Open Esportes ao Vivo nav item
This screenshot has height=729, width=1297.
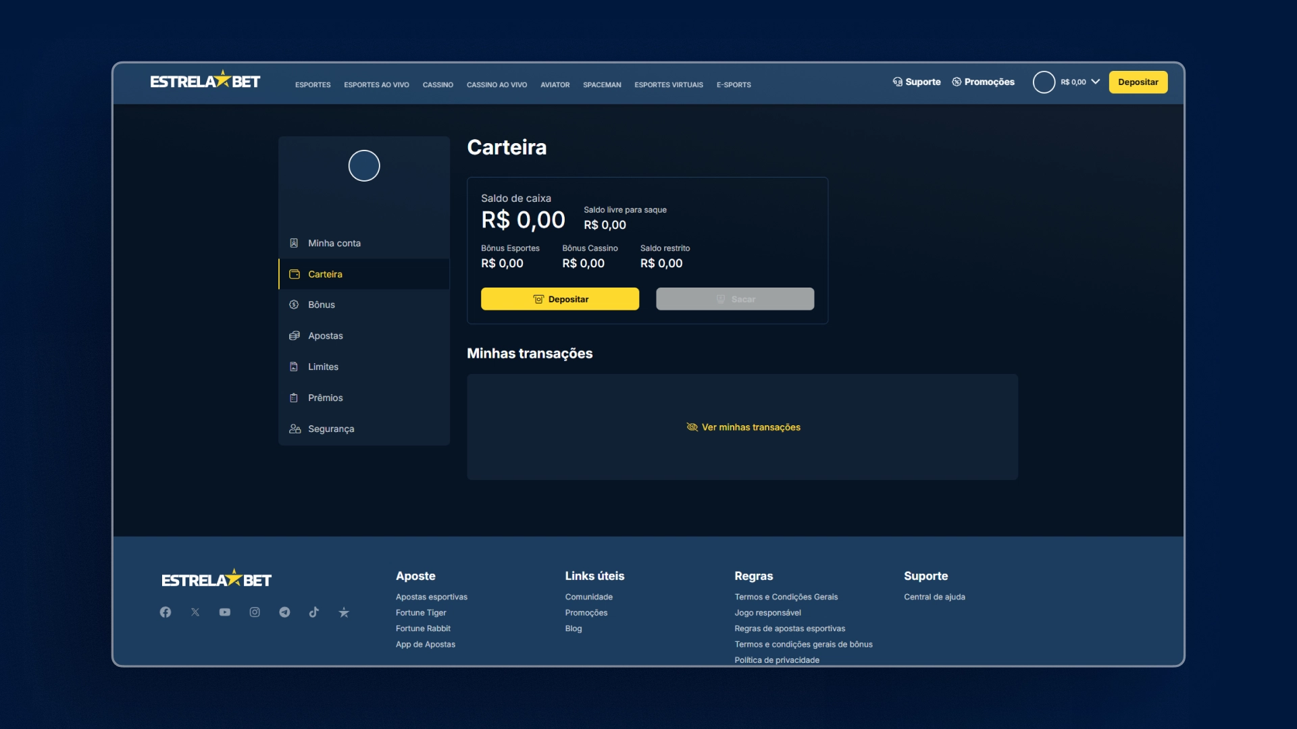coord(376,85)
